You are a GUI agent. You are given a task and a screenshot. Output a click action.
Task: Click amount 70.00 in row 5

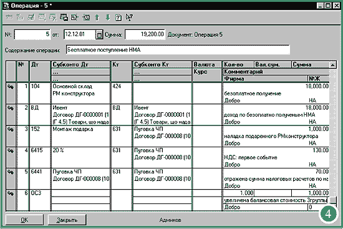pos(322,172)
